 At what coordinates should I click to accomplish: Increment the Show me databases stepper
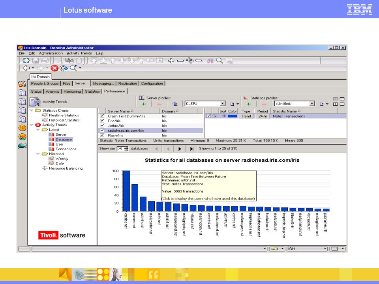tap(126, 148)
